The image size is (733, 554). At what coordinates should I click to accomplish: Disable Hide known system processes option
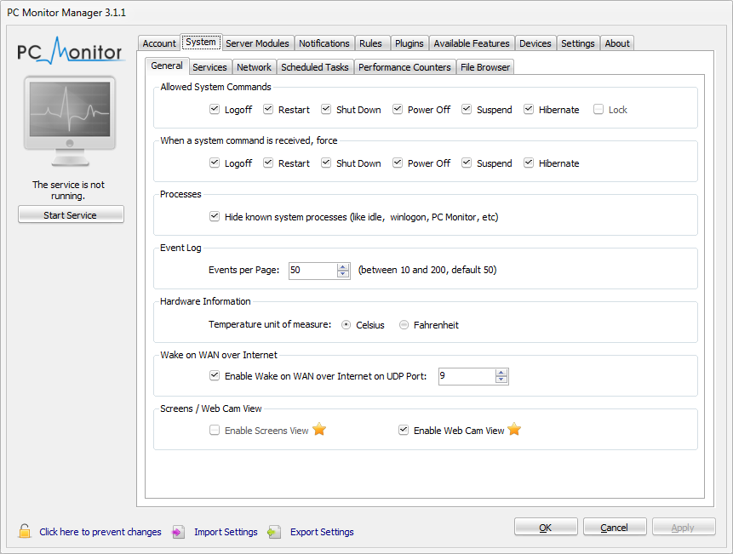click(215, 217)
